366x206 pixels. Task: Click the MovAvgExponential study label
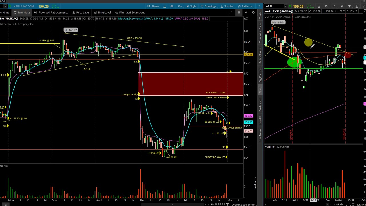click(141, 19)
